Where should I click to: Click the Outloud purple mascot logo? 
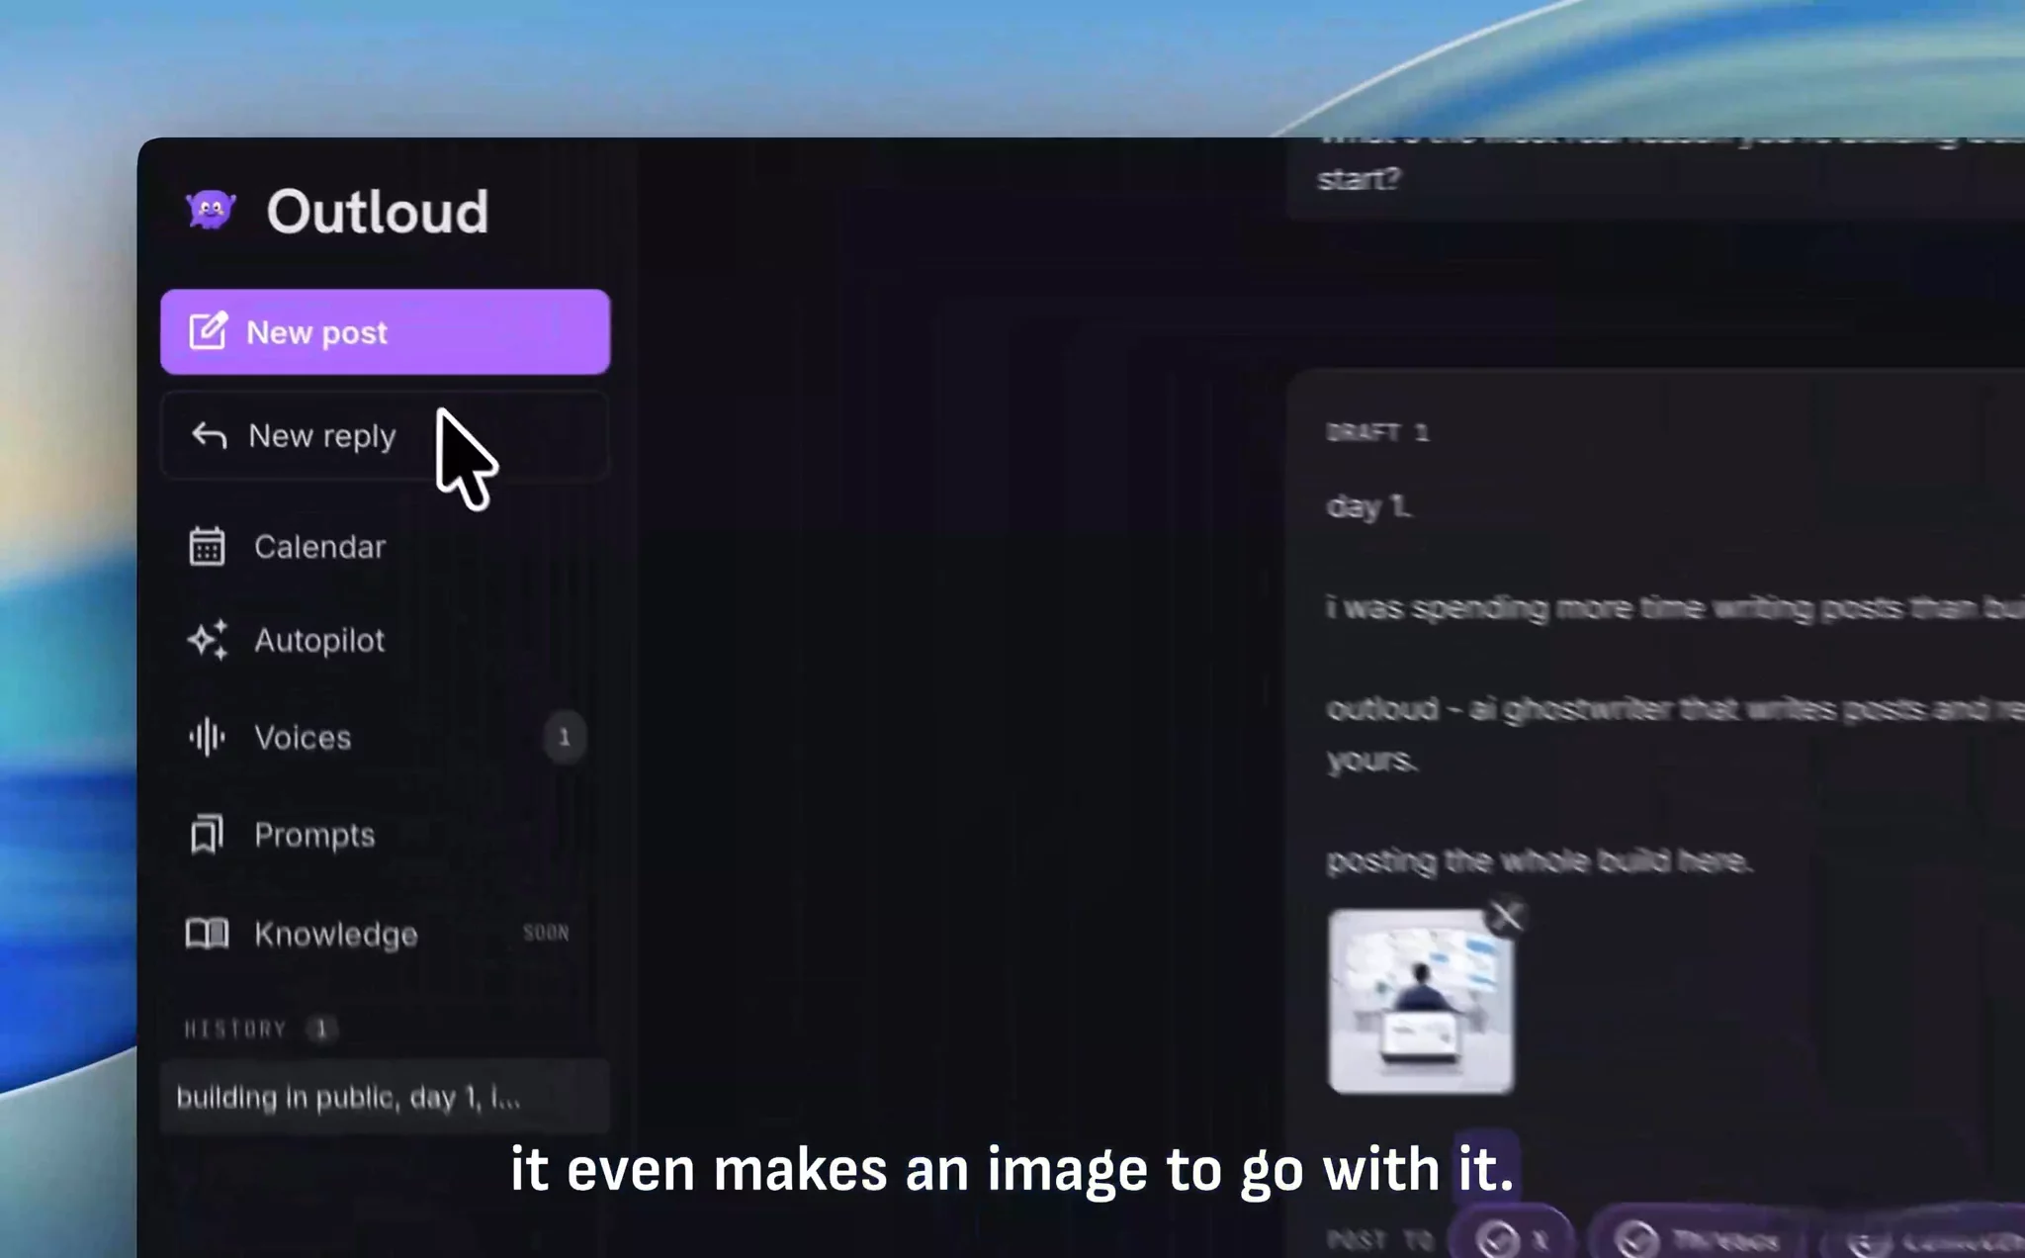click(211, 210)
